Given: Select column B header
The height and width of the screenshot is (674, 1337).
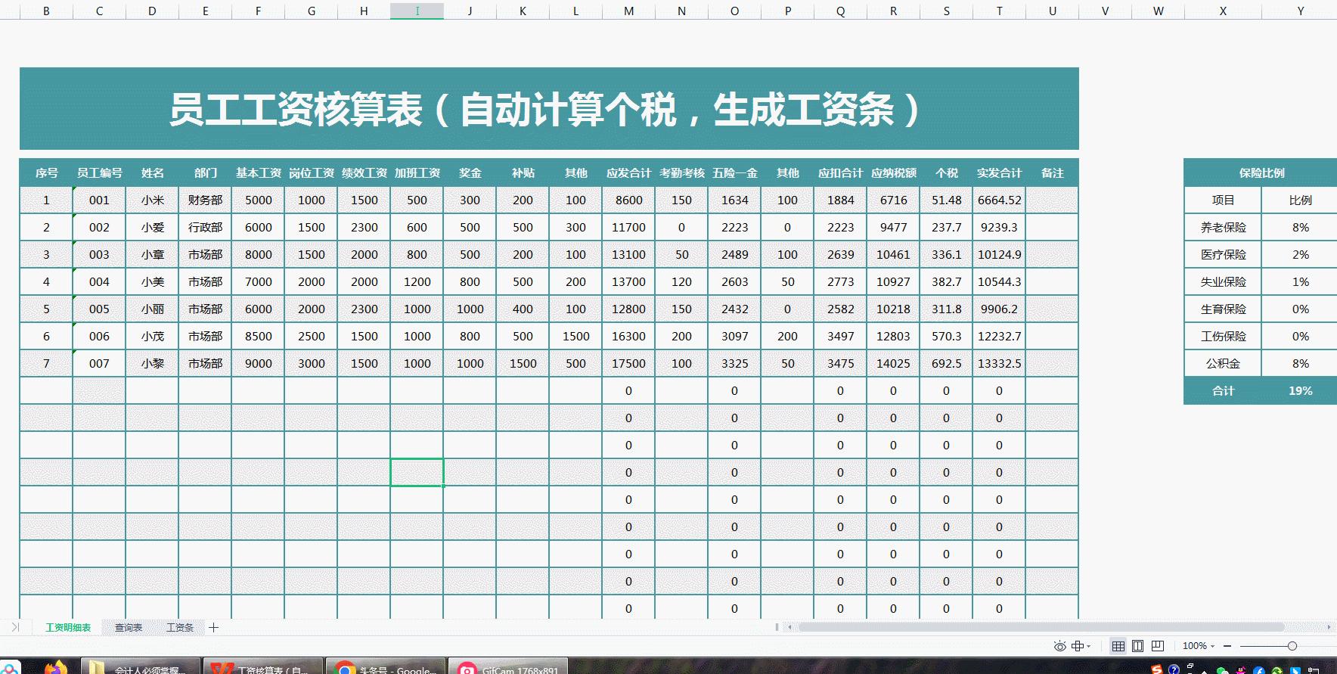Looking at the screenshot, I should 47,11.
